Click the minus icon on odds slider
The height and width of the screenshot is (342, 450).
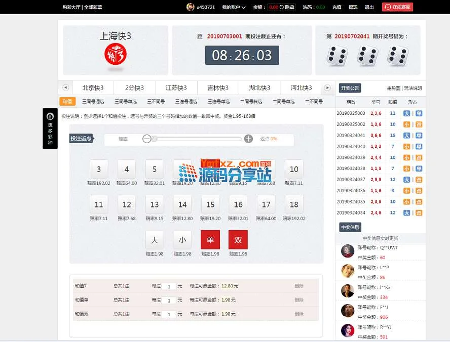tap(146, 139)
